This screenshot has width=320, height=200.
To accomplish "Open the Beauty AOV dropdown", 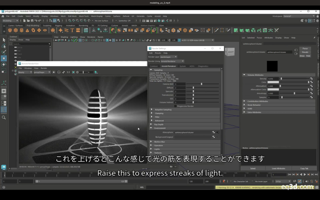I will [x=25, y=72].
